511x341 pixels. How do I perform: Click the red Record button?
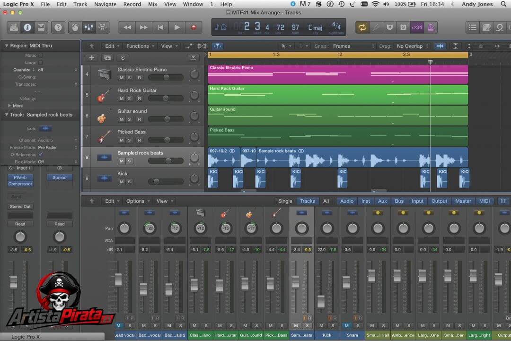click(x=194, y=27)
